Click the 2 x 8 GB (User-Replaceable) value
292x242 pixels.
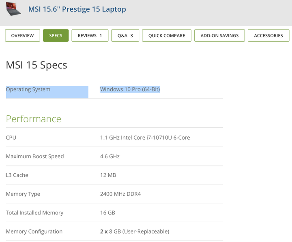pyautogui.click(x=135, y=231)
